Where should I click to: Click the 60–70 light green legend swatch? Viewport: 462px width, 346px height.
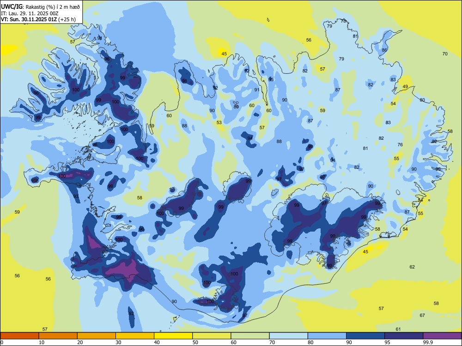pyautogui.click(x=250, y=336)
